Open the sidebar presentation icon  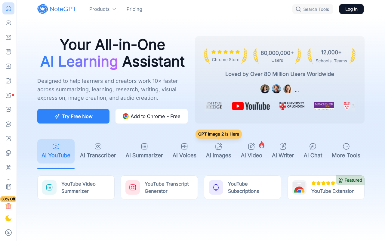(x=8, y=110)
